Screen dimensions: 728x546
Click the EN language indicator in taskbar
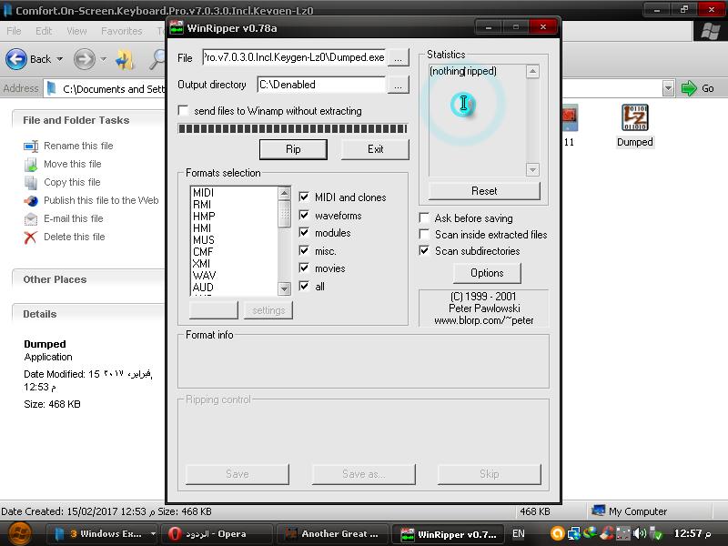[518, 534]
